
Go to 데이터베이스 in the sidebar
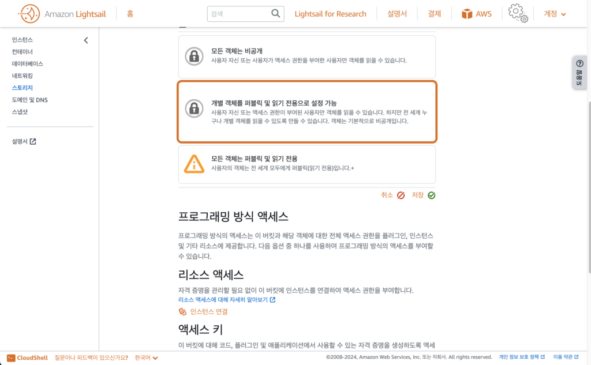(x=27, y=63)
